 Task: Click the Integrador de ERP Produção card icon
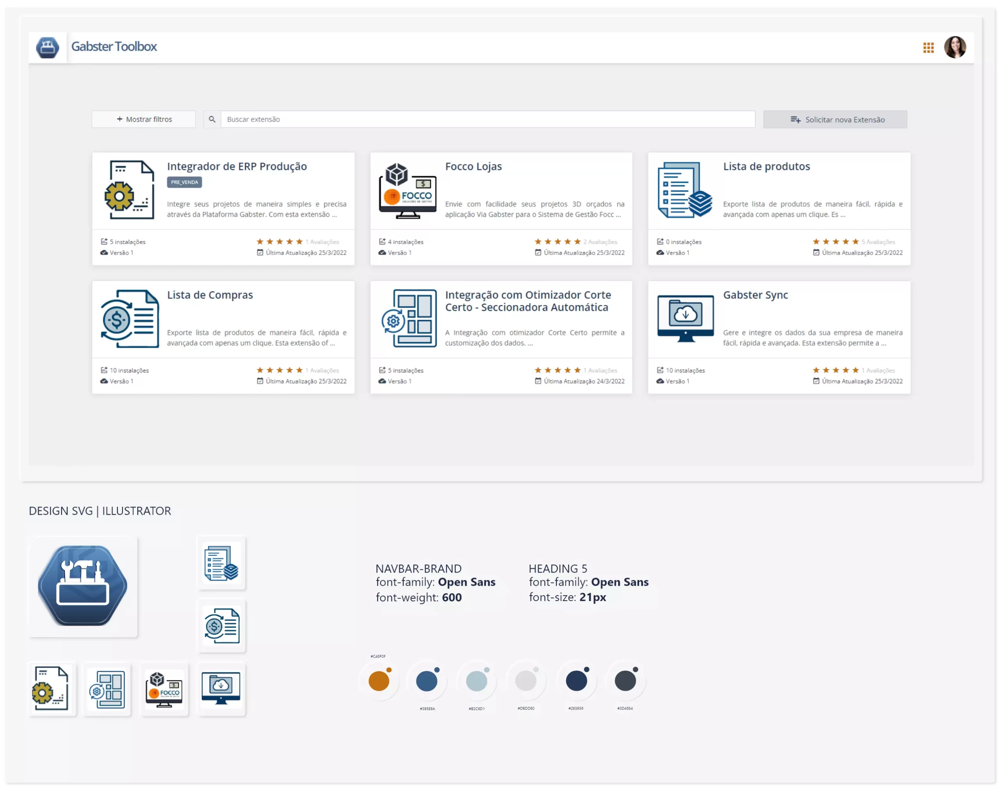(x=130, y=190)
